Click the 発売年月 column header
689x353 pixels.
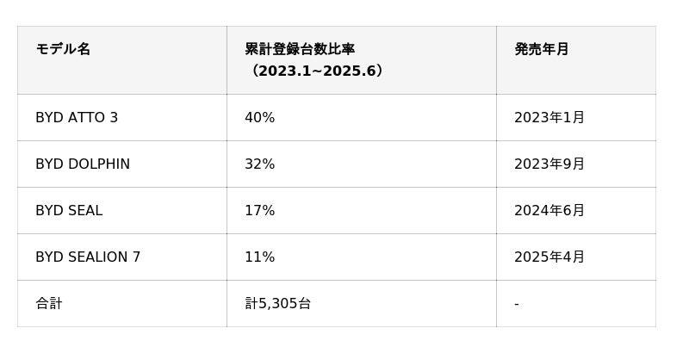541,49
